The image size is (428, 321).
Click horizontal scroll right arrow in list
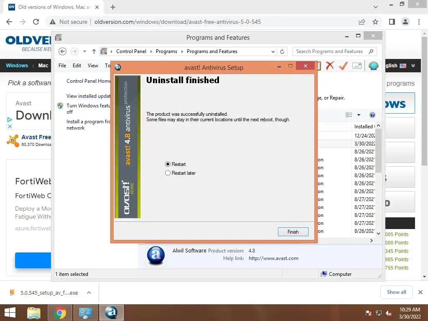[371, 240]
